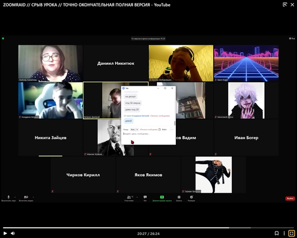The height and width of the screenshot is (238, 297).
Task: Click the red muted-mic icon on Иван Богер tile
Action: coord(216,154)
